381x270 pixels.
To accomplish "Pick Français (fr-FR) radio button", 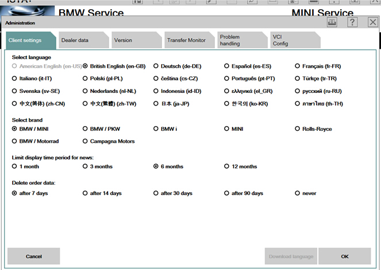I will click(298, 66).
